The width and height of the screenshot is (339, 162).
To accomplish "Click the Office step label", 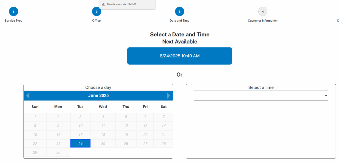I will coord(96,21).
